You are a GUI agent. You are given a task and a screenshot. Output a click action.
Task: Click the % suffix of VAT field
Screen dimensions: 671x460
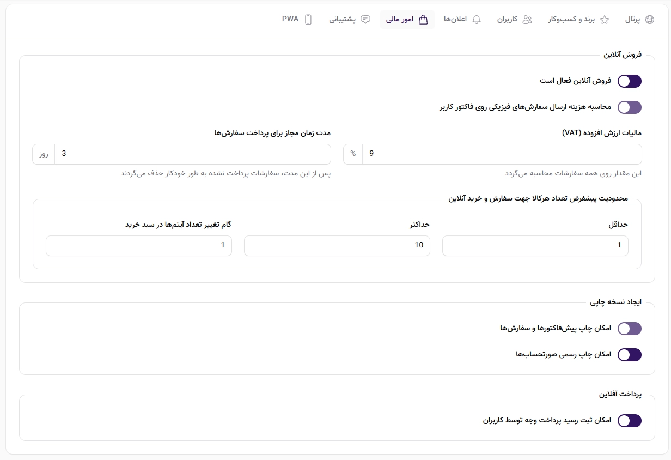353,154
